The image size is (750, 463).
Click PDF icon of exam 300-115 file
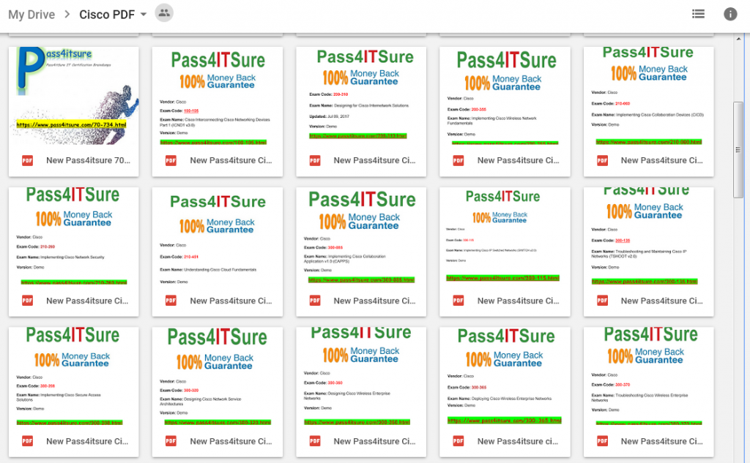[458, 301]
